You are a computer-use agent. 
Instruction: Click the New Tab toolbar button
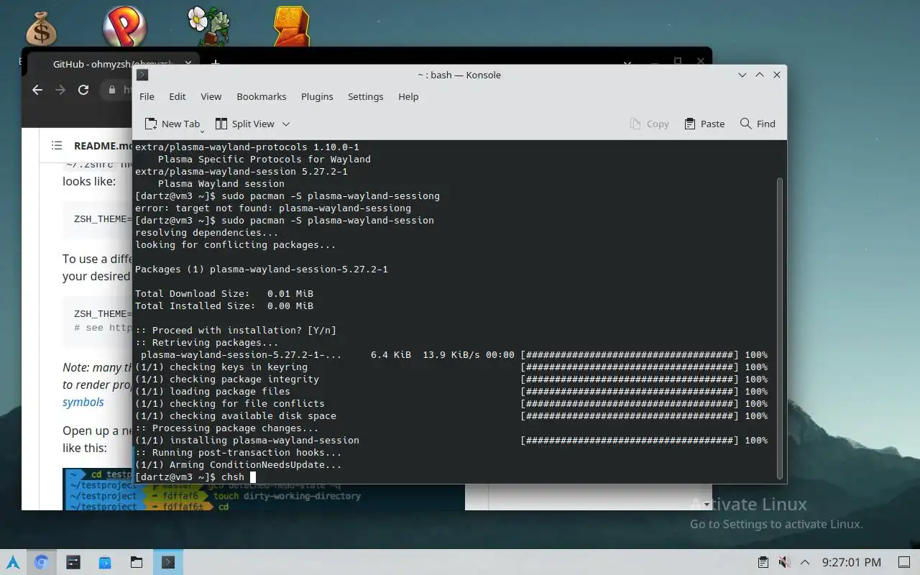click(172, 124)
